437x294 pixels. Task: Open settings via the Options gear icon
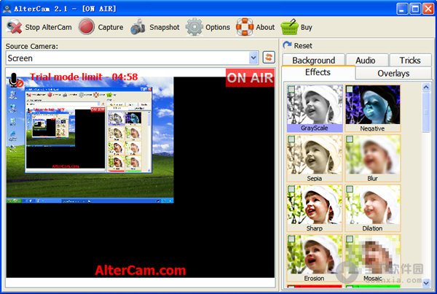point(194,27)
